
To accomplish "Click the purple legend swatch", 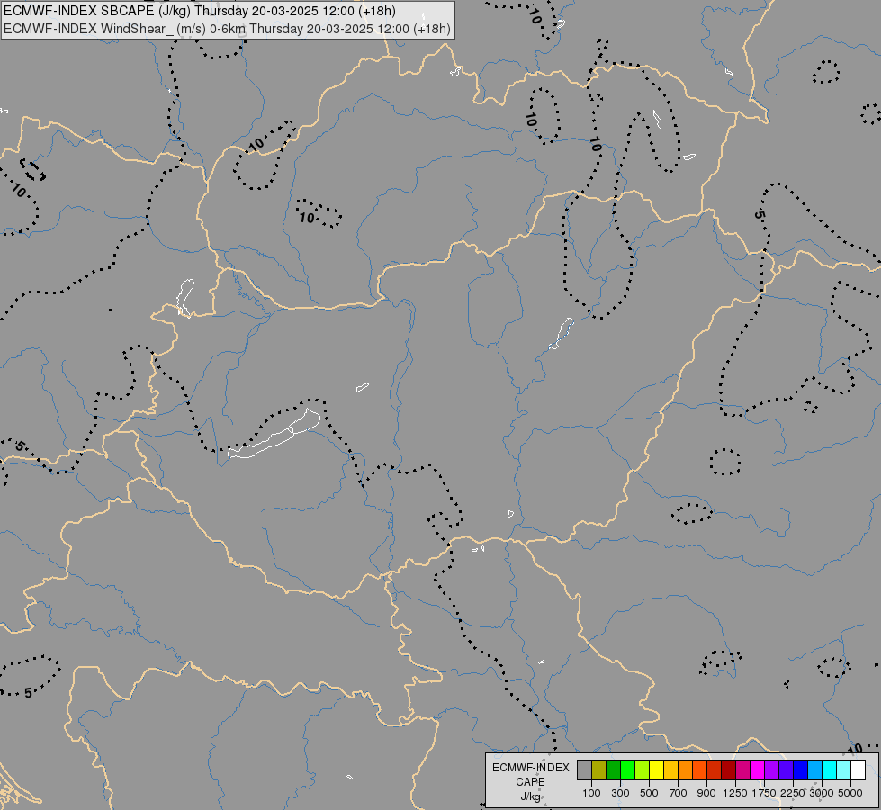I will pyautogui.click(x=771, y=769).
